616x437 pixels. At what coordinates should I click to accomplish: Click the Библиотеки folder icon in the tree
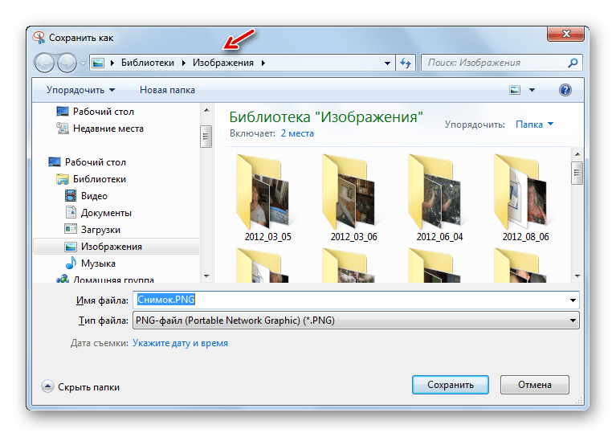(63, 179)
